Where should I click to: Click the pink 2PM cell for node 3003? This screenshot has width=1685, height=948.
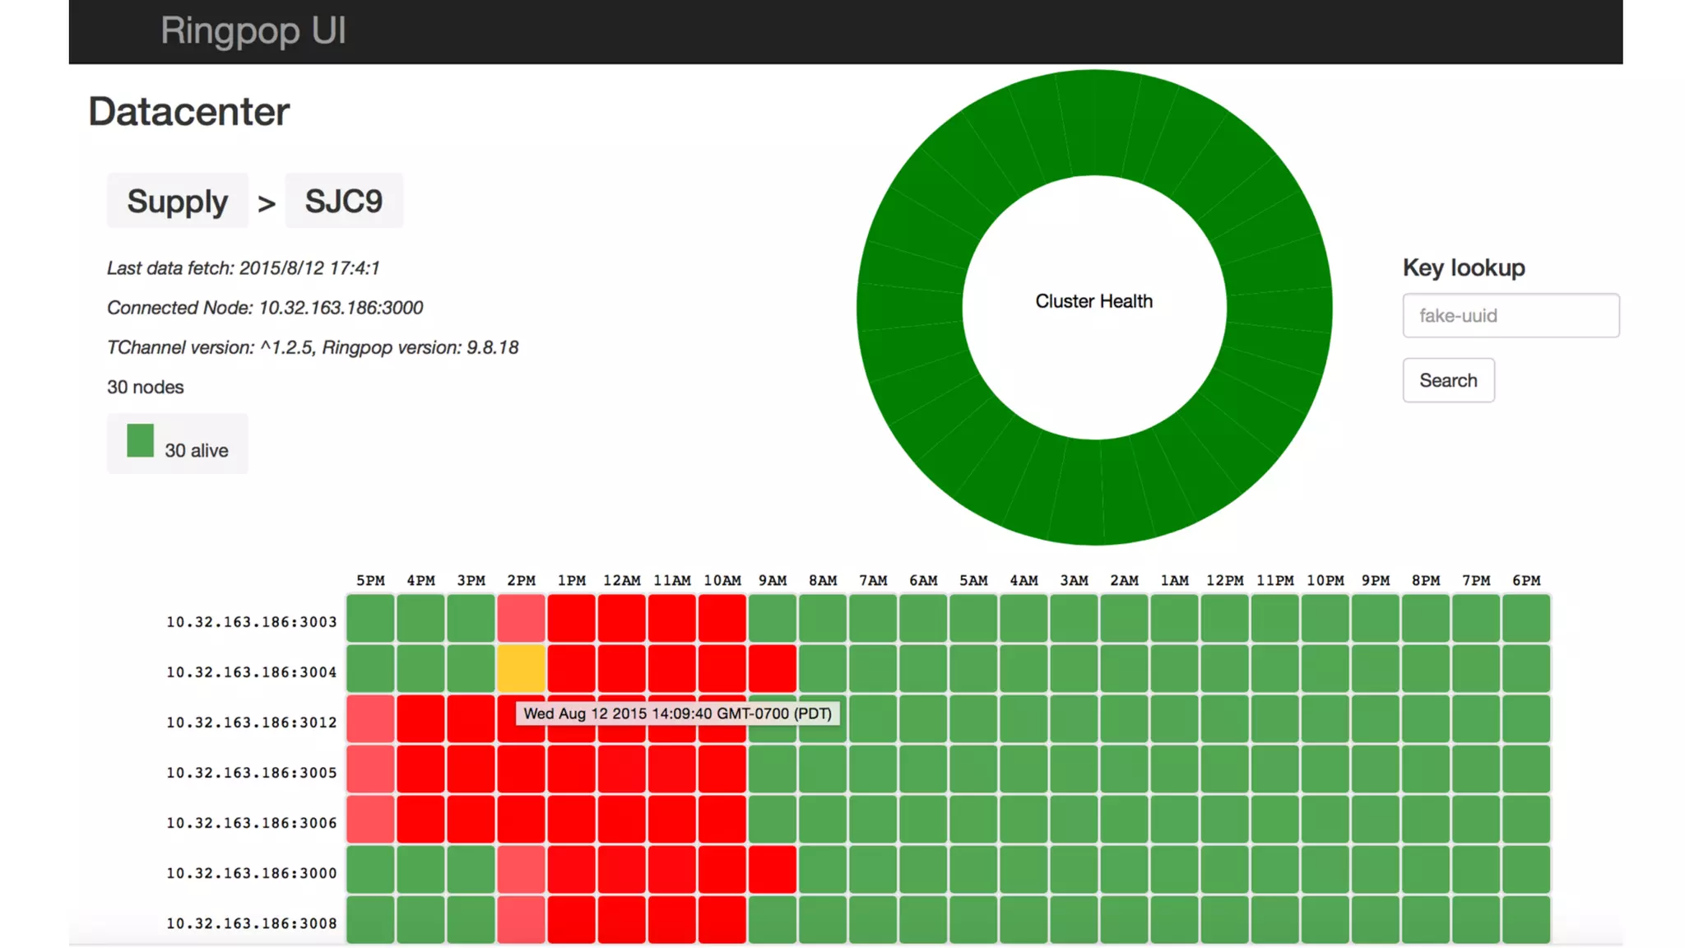tap(521, 617)
